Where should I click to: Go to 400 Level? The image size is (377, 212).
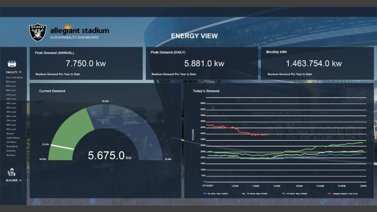pos(11,108)
